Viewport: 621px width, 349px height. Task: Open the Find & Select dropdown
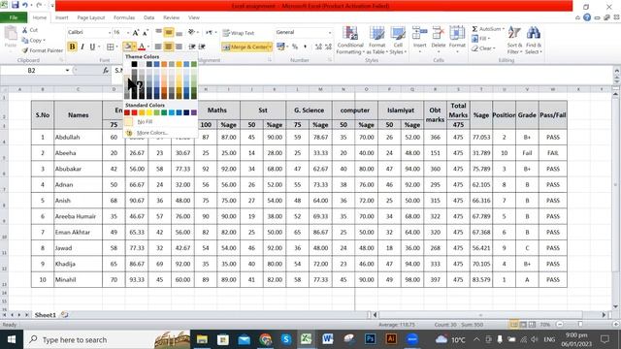(x=534, y=41)
